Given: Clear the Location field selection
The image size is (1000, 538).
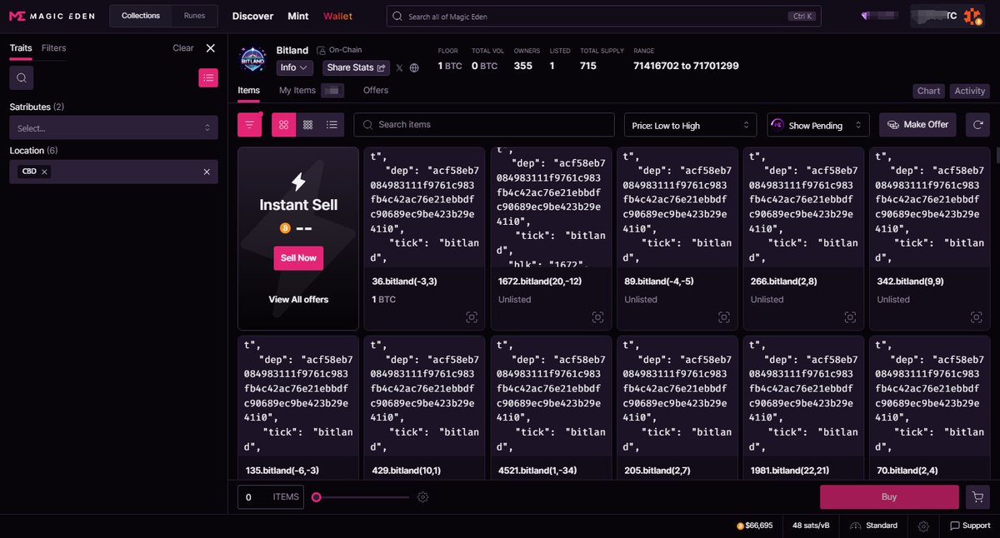Looking at the screenshot, I should tap(207, 172).
